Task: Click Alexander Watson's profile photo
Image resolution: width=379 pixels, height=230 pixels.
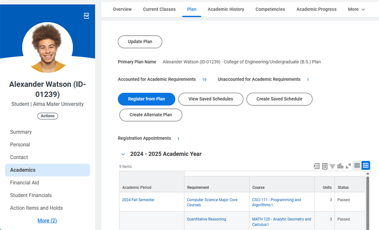Action: 48,47
